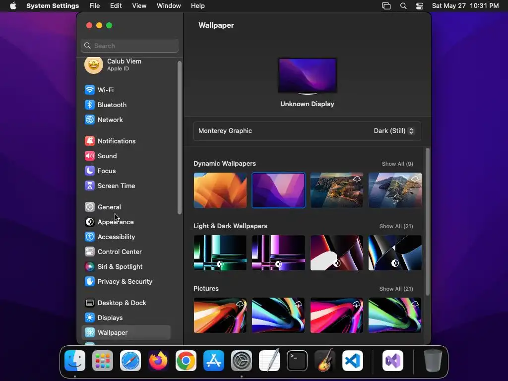
Task: Open the Trash in the Dock
Action: pos(433,361)
